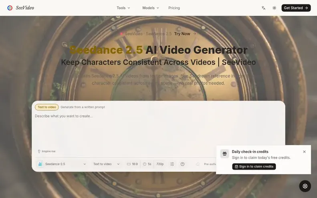This screenshot has height=198, width=317.
Task: Click the SeeVideo logo in the header
Action: pos(20,8)
